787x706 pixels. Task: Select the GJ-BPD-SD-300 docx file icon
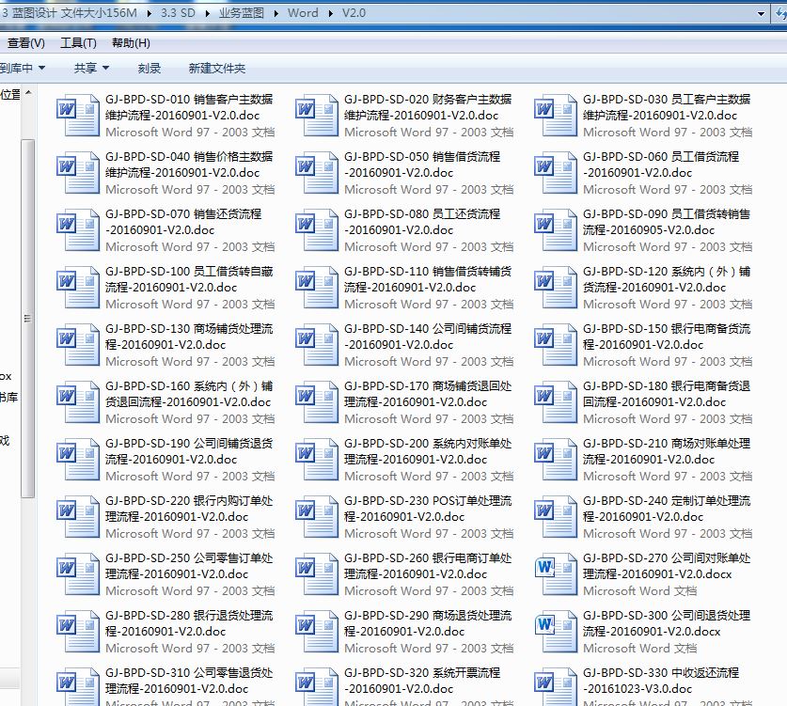(x=555, y=631)
